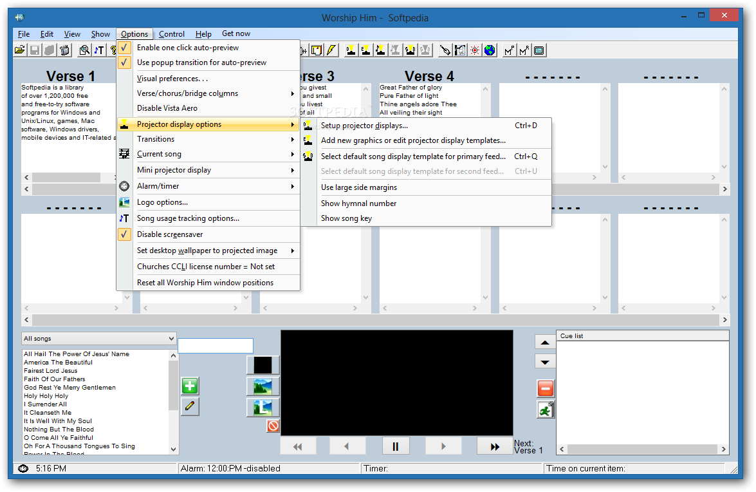The width and height of the screenshot is (756, 492).
Task: Expand Verse/chorus/bridge columns submenu
Action: pos(208,93)
